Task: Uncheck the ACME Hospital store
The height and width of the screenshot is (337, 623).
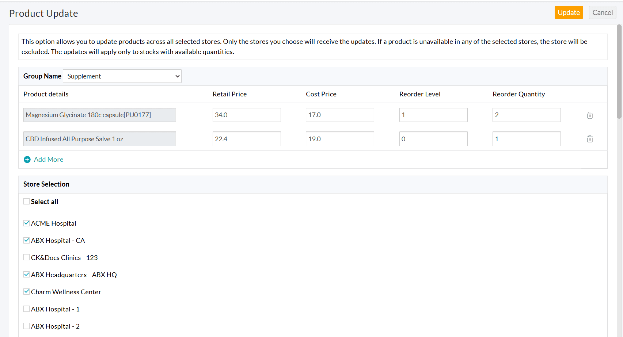Action: tap(27, 223)
